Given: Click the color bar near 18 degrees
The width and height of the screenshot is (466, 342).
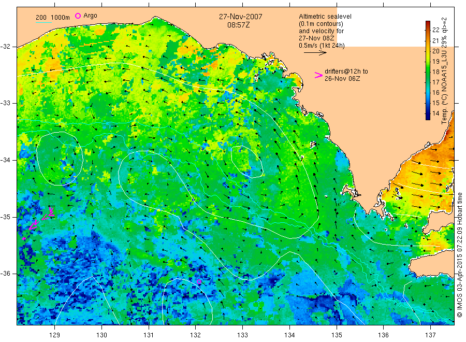Looking at the screenshot, I should pos(428,72).
